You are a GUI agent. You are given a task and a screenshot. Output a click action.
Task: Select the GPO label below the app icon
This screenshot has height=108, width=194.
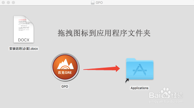65,86
